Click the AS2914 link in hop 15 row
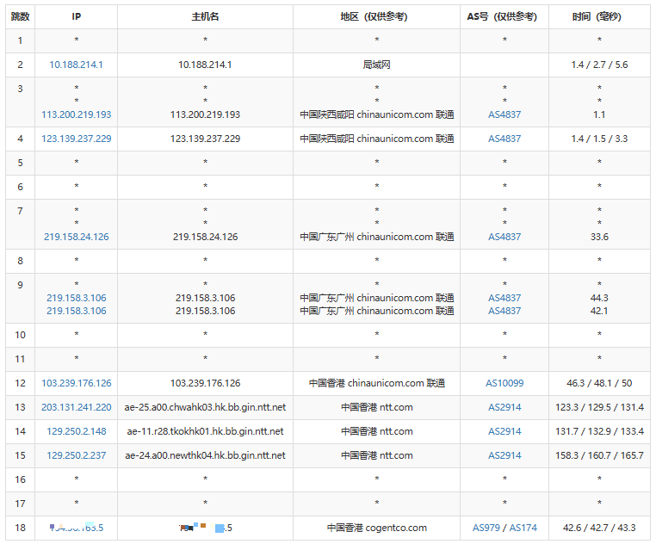The width and height of the screenshot is (656, 544). pos(504,455)
